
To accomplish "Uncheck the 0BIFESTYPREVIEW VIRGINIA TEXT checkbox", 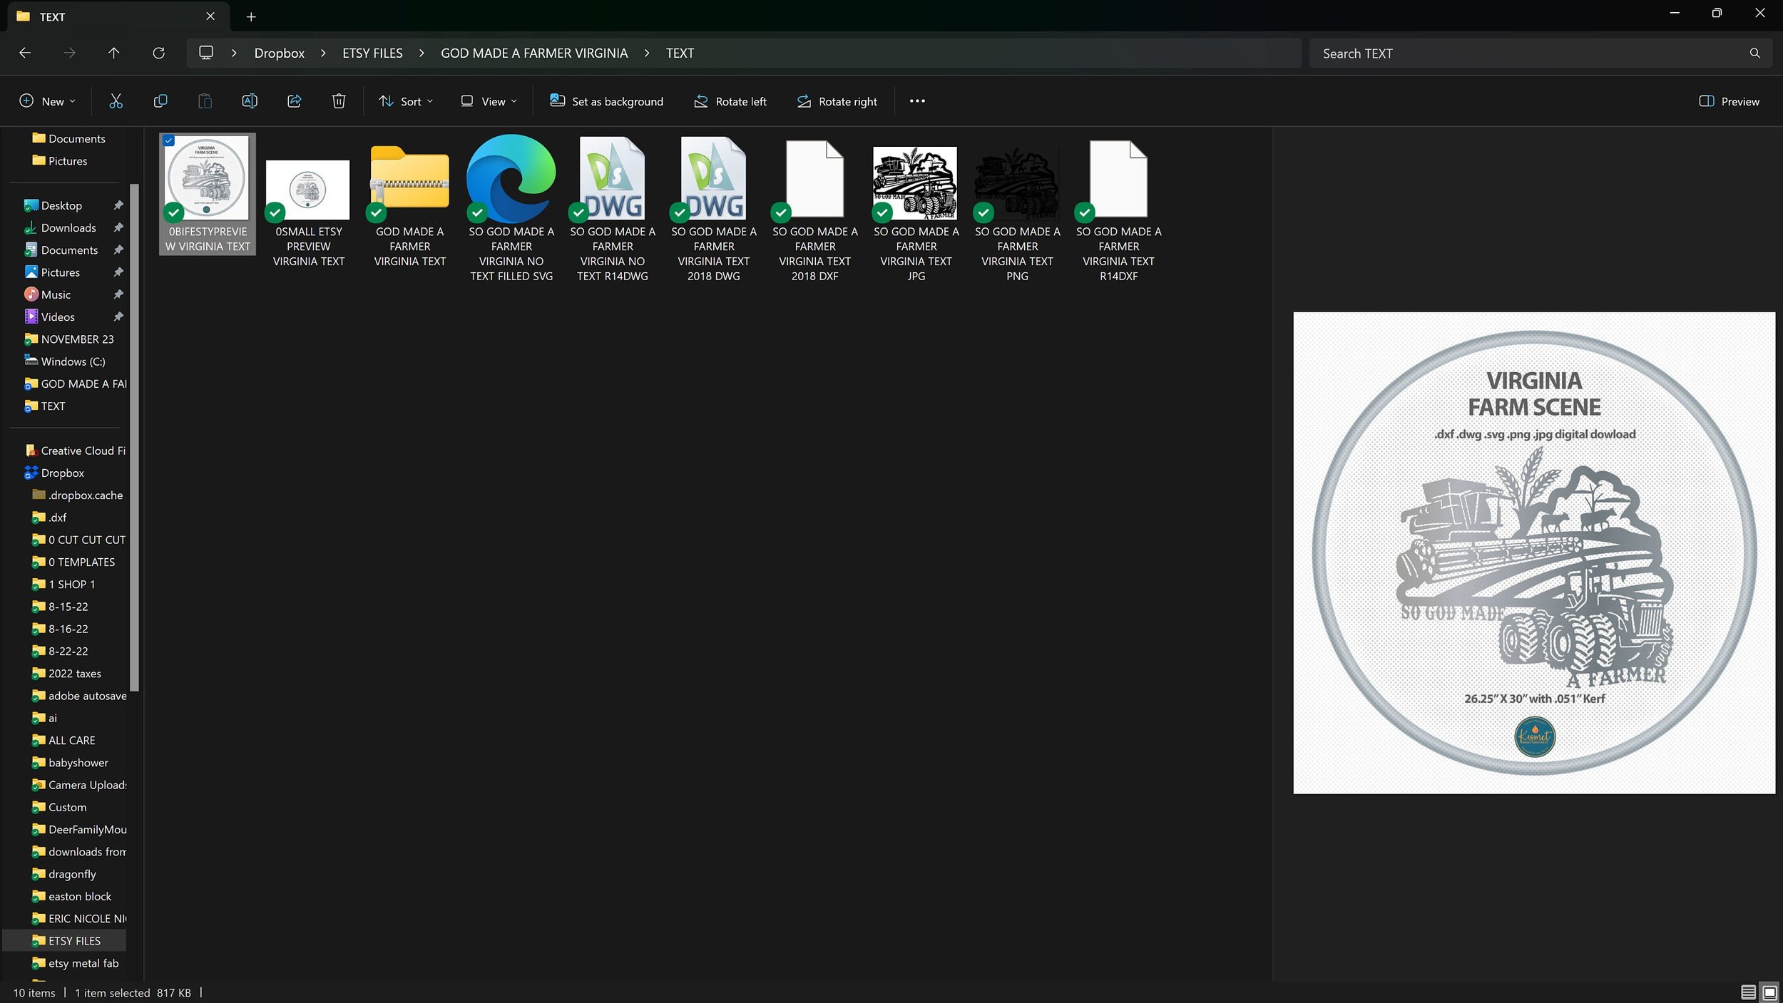I will 169,140.
